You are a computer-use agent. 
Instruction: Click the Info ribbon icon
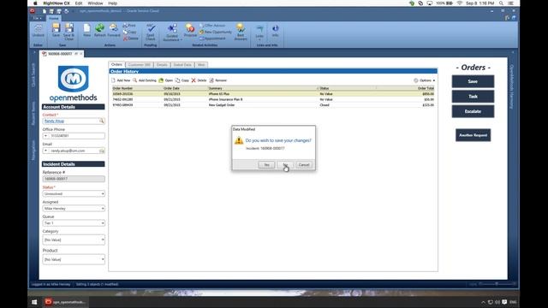(275, 31)
